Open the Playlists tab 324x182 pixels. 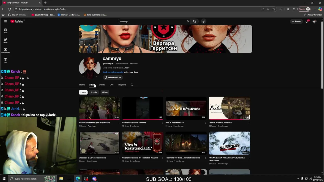point(122,85)
